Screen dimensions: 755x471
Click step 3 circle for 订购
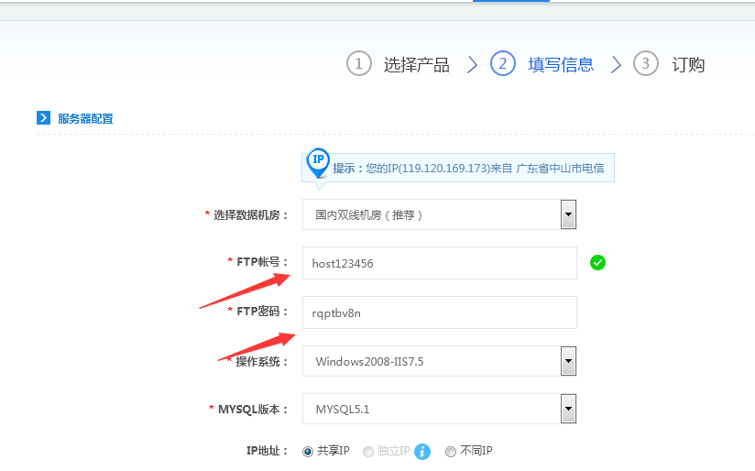646,63
